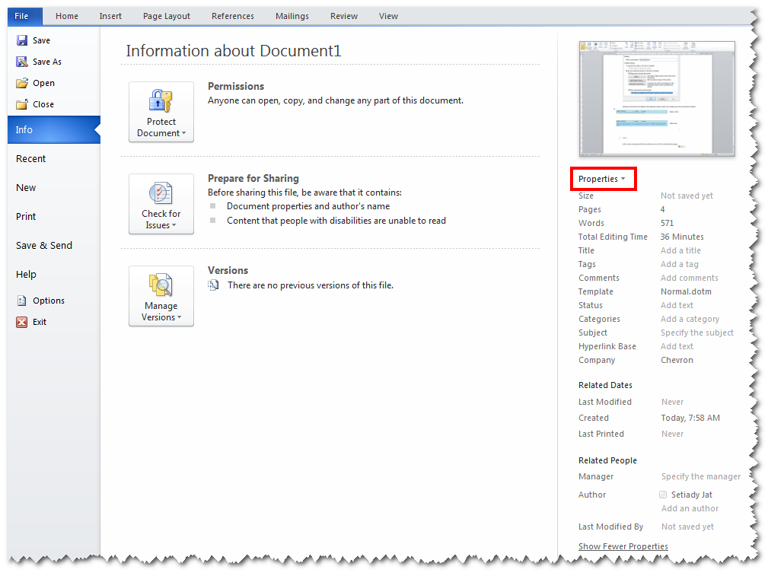Screen dimensions: 771x576
Task: Click Add a title field
Action: point(680,250)
